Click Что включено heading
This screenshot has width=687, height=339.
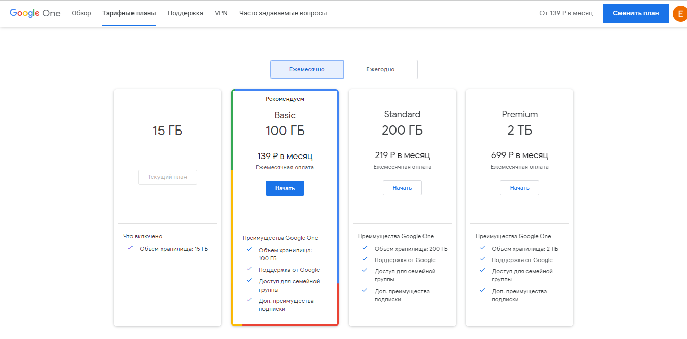143,236
